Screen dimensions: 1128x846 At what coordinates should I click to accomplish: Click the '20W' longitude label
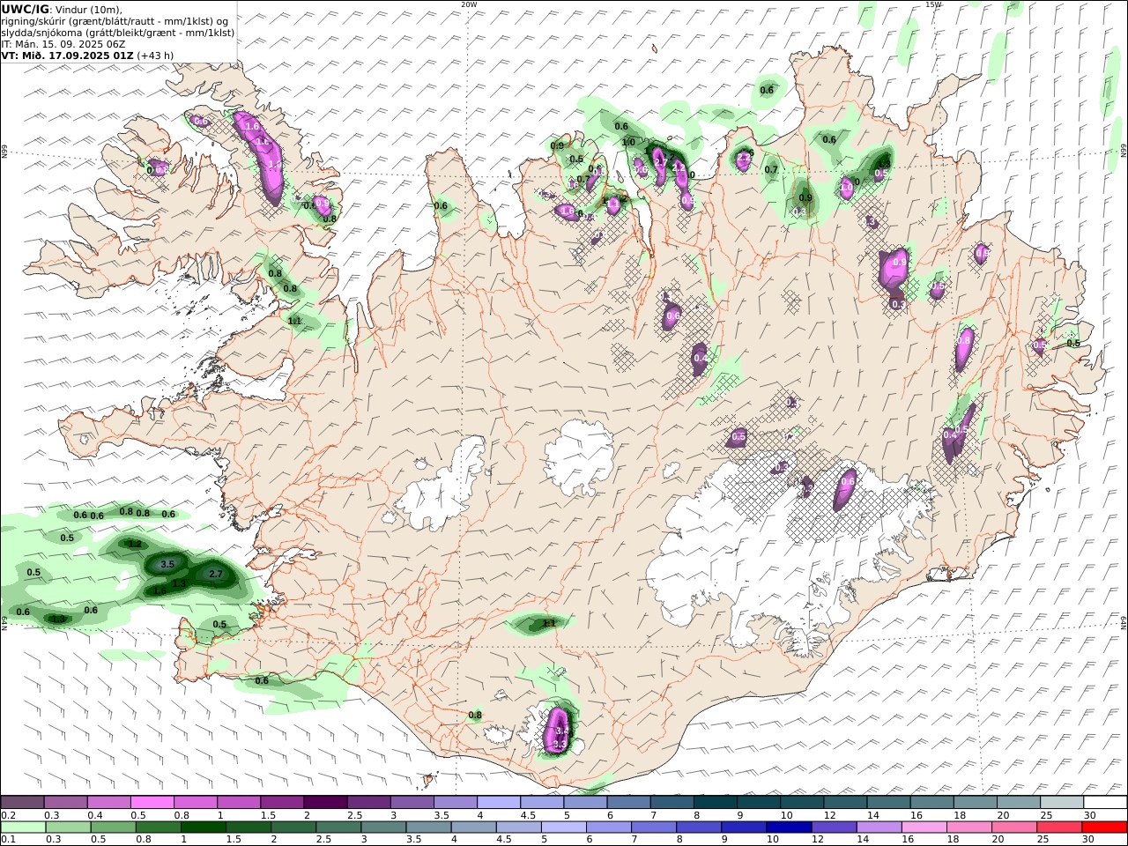(x=469, y=4)
